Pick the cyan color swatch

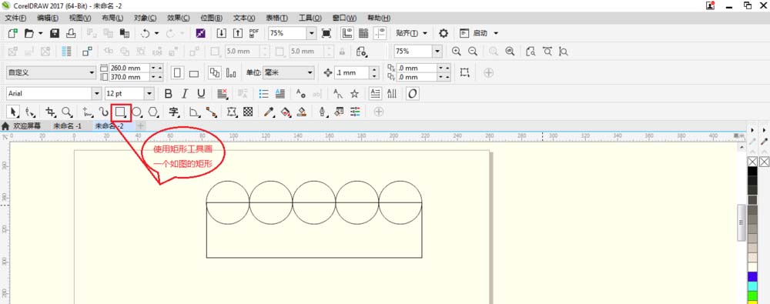tap(752, 286)
